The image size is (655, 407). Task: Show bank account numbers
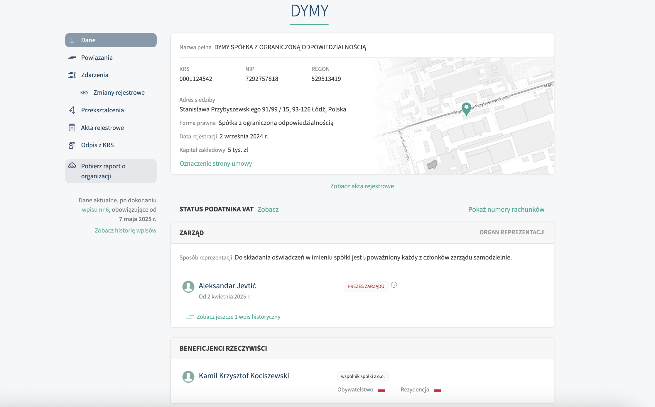[x=506, y=209]
